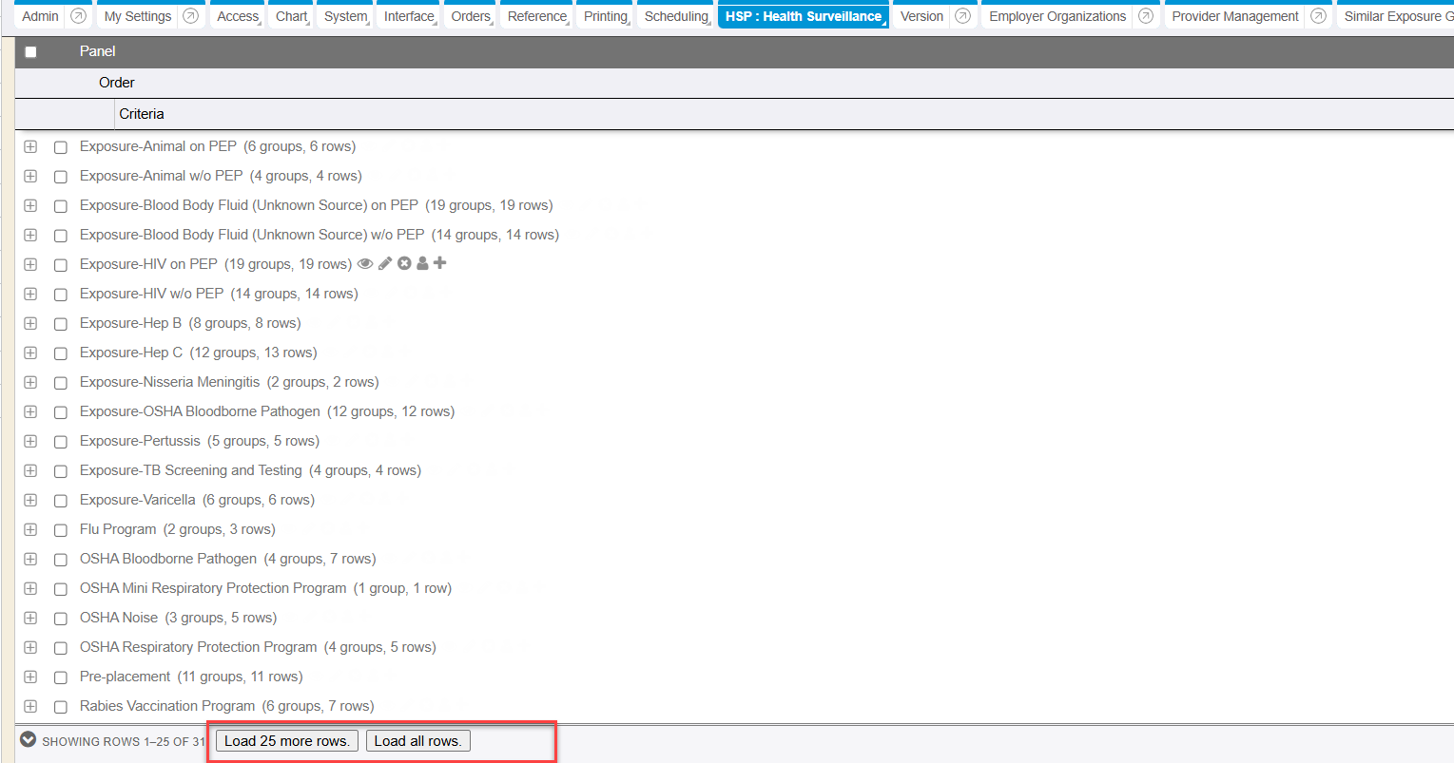Click pop-out arrow icon beside My Settings
The height and width of the screenshot is (763, 1454).
(190, 16)
